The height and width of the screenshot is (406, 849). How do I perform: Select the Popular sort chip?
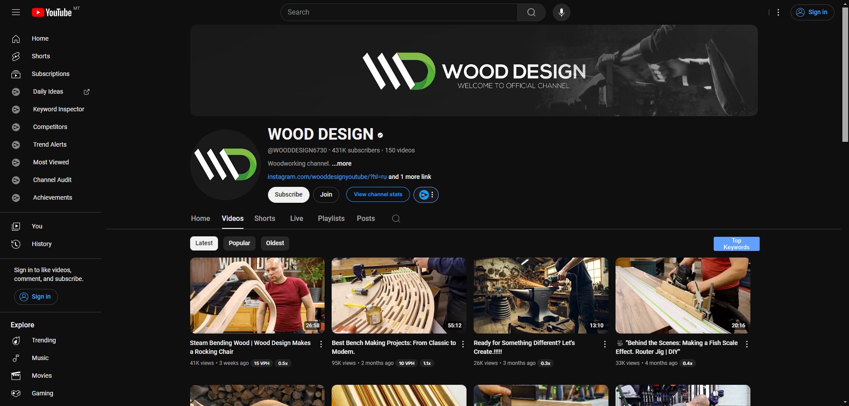(x=239, y=243)
